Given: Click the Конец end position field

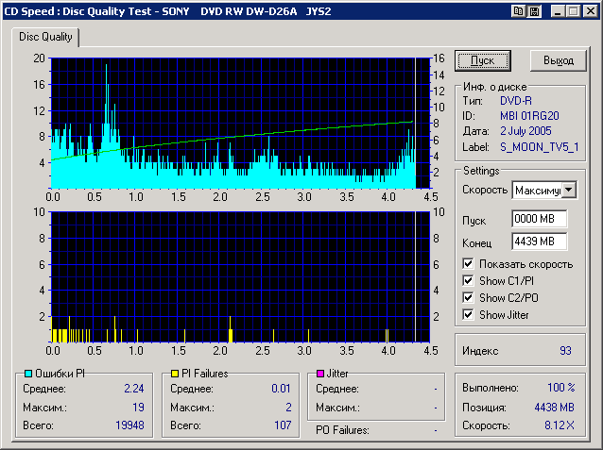Looking at the screenshot, I should [x=539, y=242].
